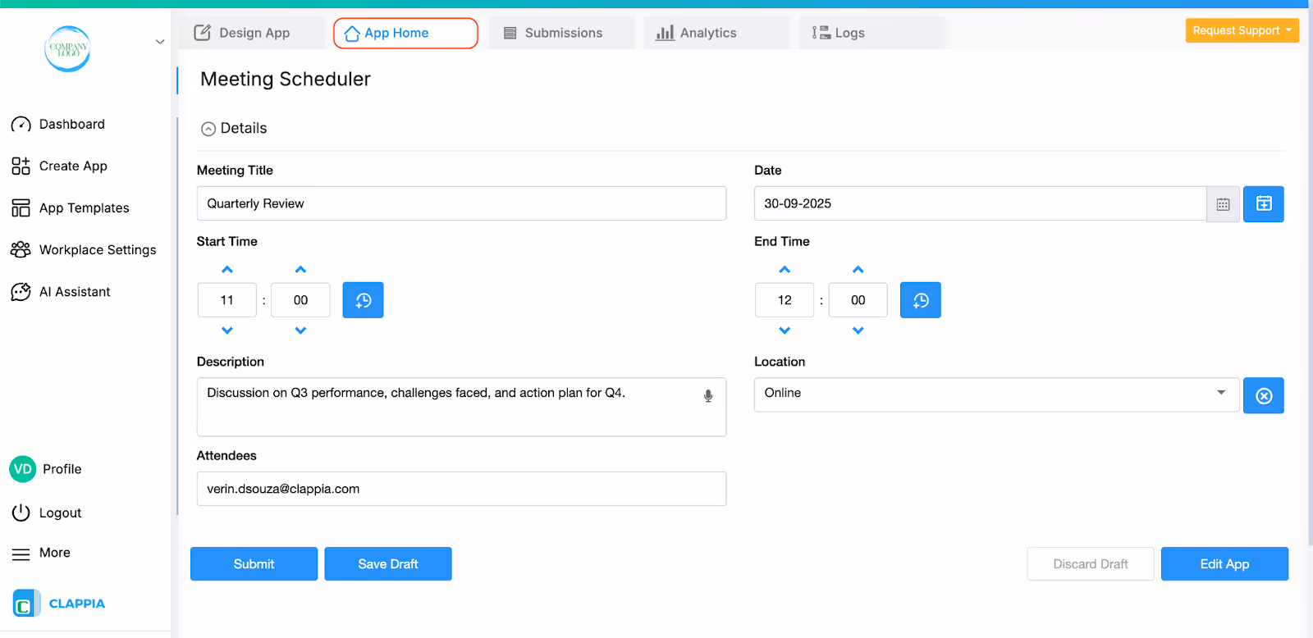Screen dimensions: 1313x638
Task: Click the Clappia logo
Action: pyautogui.click(x=59, y=604)
